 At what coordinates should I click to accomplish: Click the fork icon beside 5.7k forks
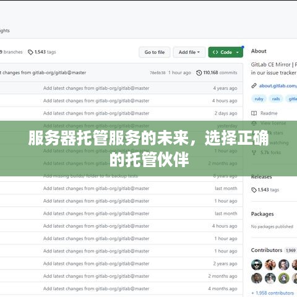[254, 153]
